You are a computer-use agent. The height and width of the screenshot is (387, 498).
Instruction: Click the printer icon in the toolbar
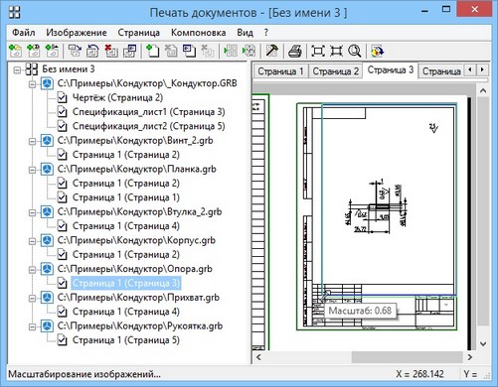(x=295, y=51)
